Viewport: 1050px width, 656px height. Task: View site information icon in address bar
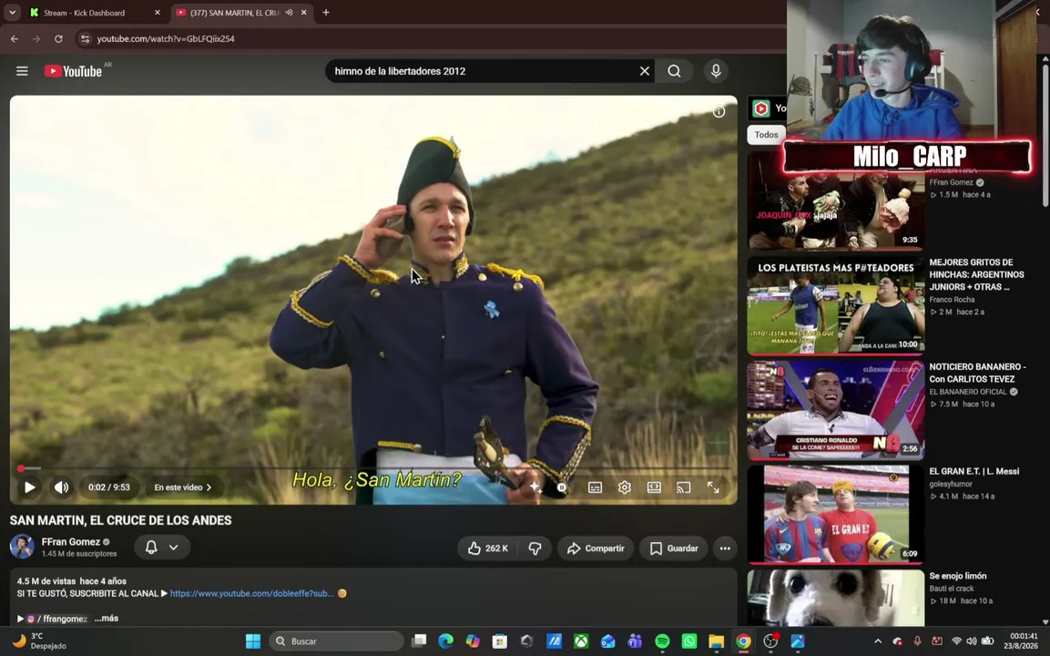tap(85, 39)
